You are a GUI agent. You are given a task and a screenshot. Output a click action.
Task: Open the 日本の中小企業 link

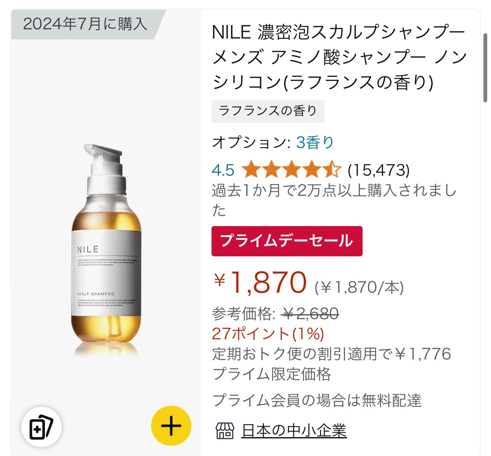(294, 431)
